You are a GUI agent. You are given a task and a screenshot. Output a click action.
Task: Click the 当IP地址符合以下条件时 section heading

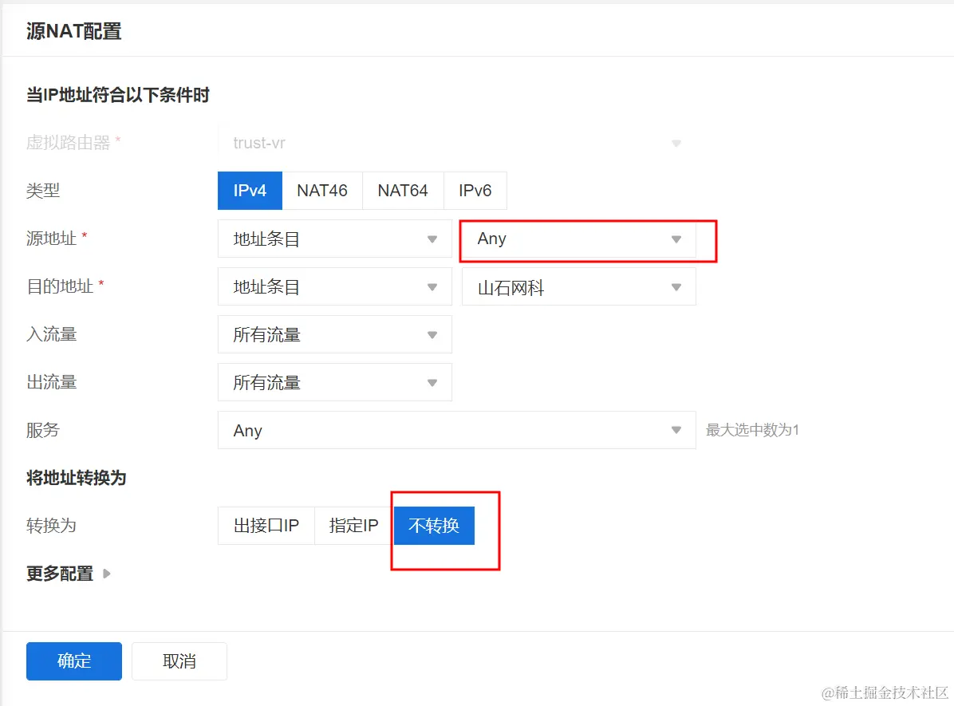(x=117, y=95)
